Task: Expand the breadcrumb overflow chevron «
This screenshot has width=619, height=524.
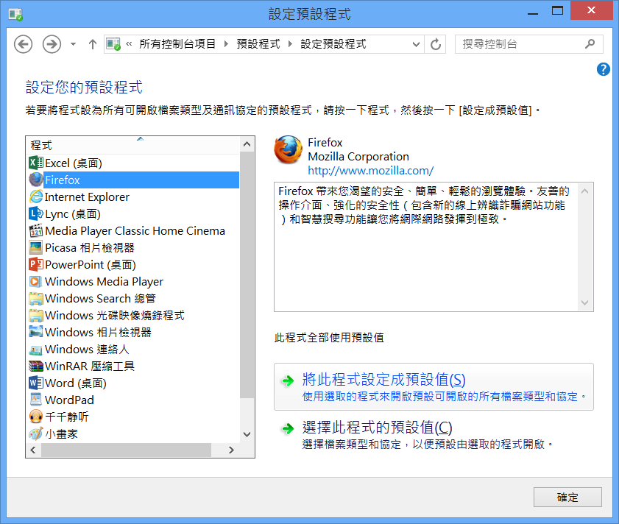Action: point(129,44)
